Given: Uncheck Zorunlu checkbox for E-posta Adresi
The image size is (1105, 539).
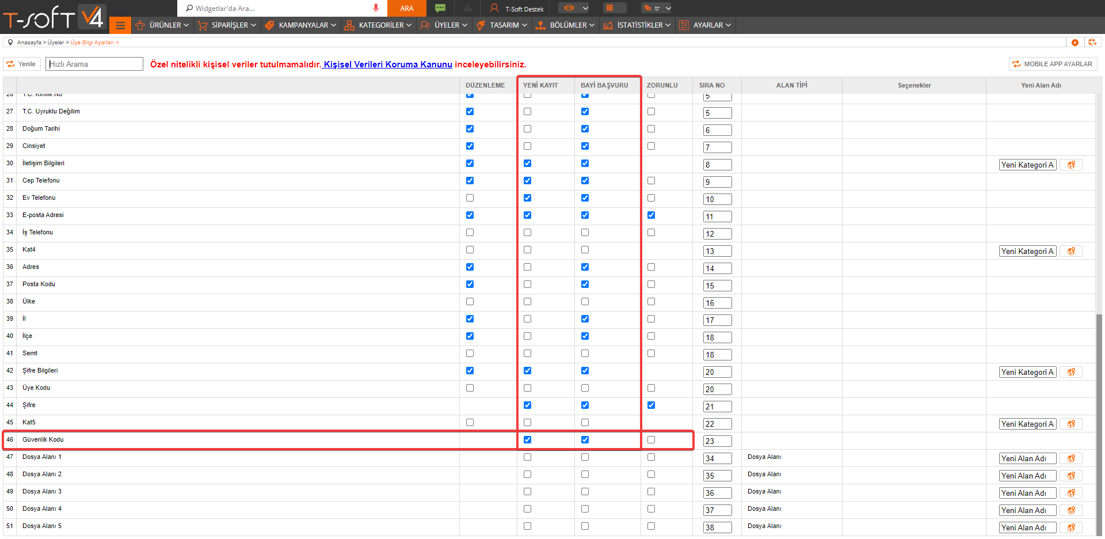Looking at the screenshot, I should click(651, 215).
